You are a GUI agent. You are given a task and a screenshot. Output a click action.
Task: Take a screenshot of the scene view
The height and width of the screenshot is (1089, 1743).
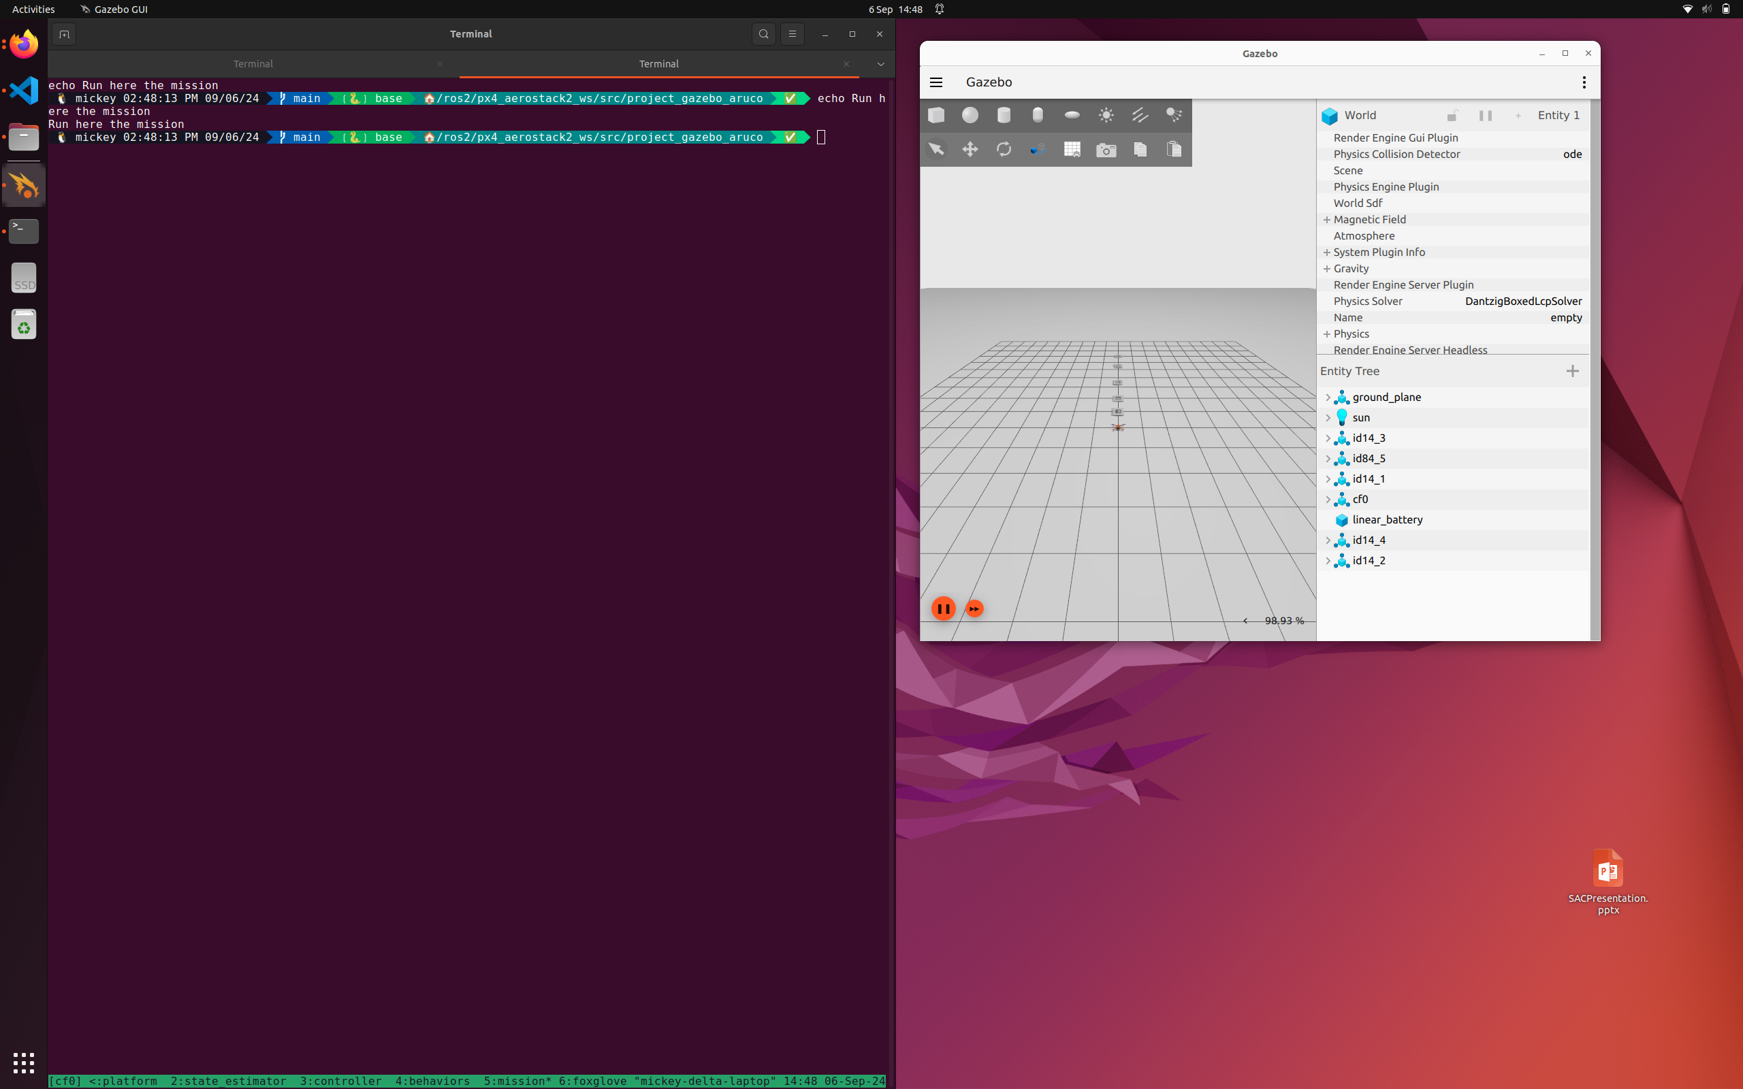coord(1106,149)
